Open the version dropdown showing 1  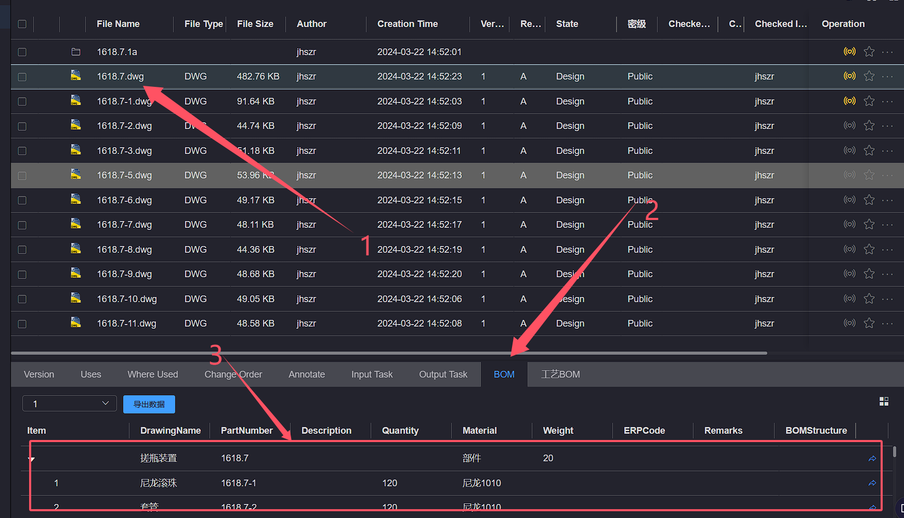pos(69,404)
